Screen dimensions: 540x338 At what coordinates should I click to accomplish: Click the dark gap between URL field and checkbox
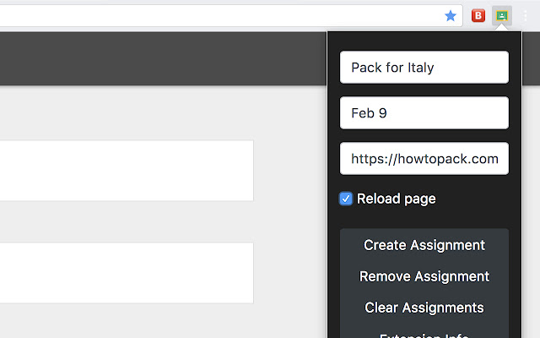tap(424, 181)
